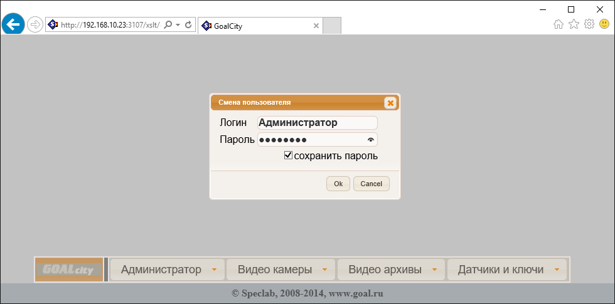
Task: Expand the Датчики и ключи dropdown arrow
Action: pyautogui.click(x=557, y=270)
